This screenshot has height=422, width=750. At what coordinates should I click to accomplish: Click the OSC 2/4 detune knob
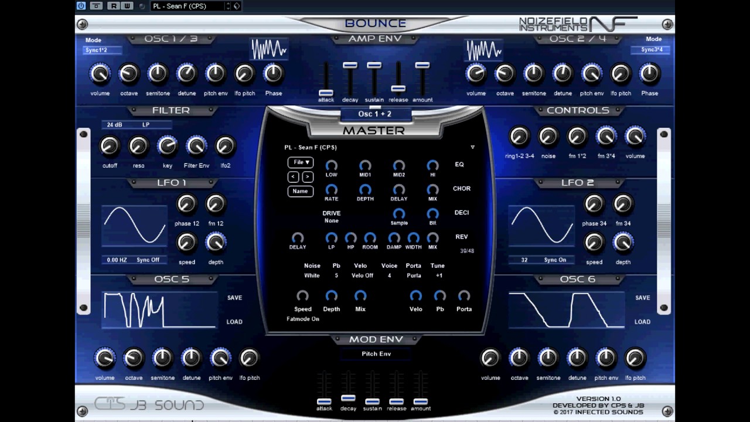pos(562,74)
